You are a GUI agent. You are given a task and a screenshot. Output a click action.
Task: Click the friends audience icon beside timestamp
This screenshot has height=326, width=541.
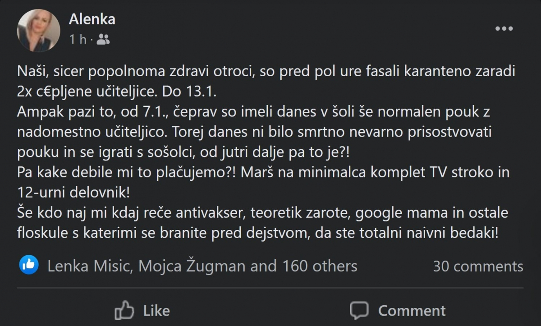[103, 40]
